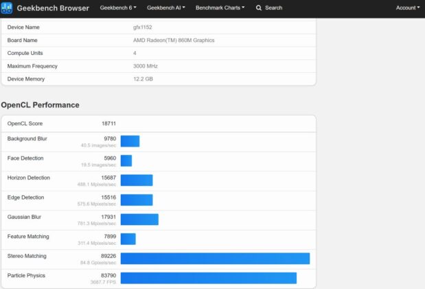Select the Device Memory label
Viewport: 425px width, 289px height.
(x=26, y=79)
